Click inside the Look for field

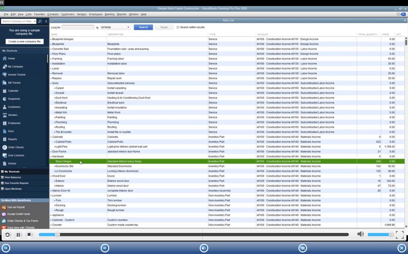pos(78,27)
